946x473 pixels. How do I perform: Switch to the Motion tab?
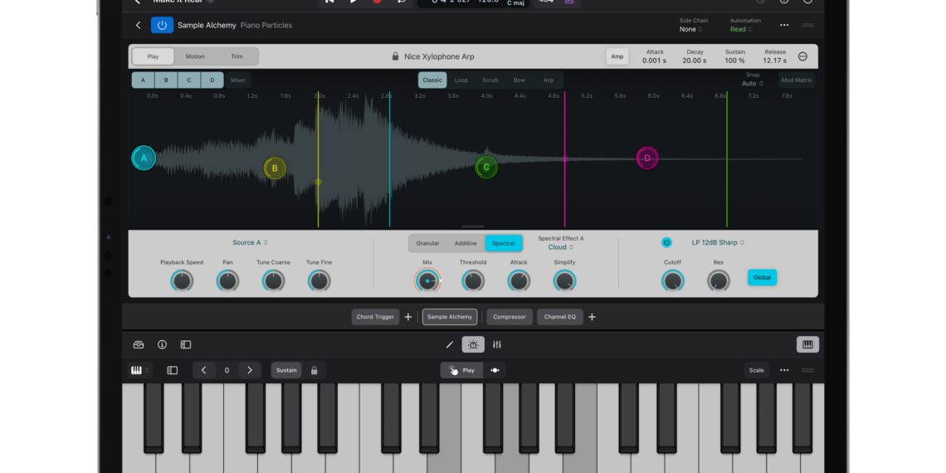195,56
